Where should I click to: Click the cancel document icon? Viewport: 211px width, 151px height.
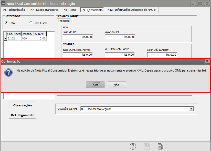160,146
